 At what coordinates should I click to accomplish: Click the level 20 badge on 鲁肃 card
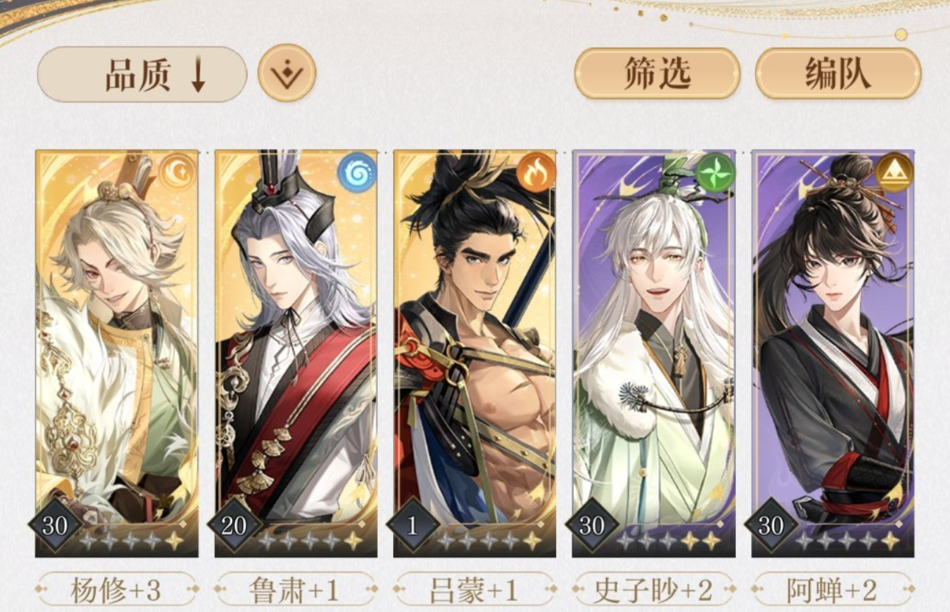[233, 525]
